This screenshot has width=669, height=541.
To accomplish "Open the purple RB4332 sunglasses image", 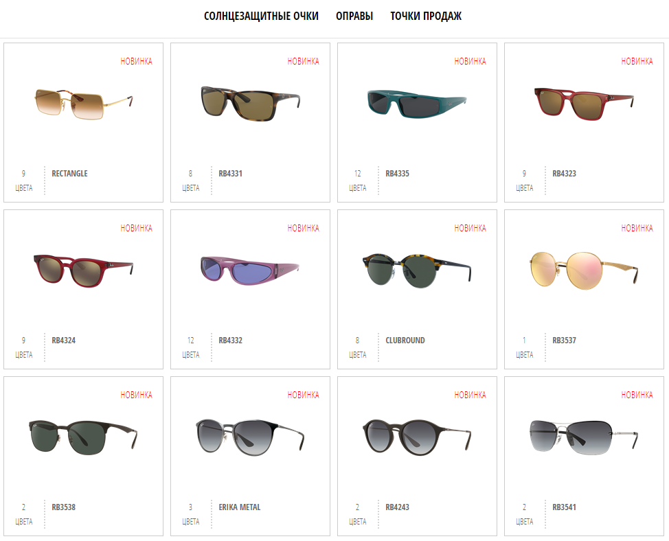I will tap(250, 270).
